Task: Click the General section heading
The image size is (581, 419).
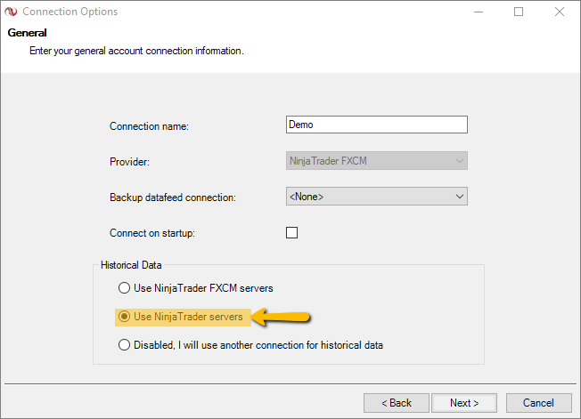Action: pos(27,34)
